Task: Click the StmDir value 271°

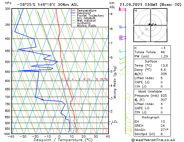Action: click(164, 130)
